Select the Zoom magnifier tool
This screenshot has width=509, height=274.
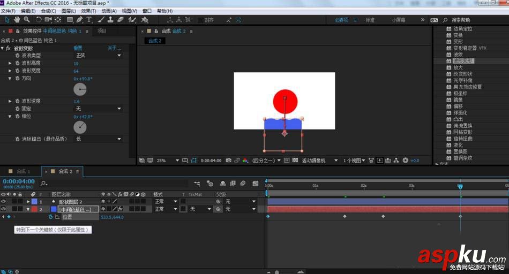click(26, 20)
